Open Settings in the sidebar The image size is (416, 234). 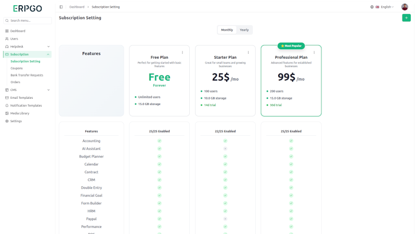pos(16,121)
